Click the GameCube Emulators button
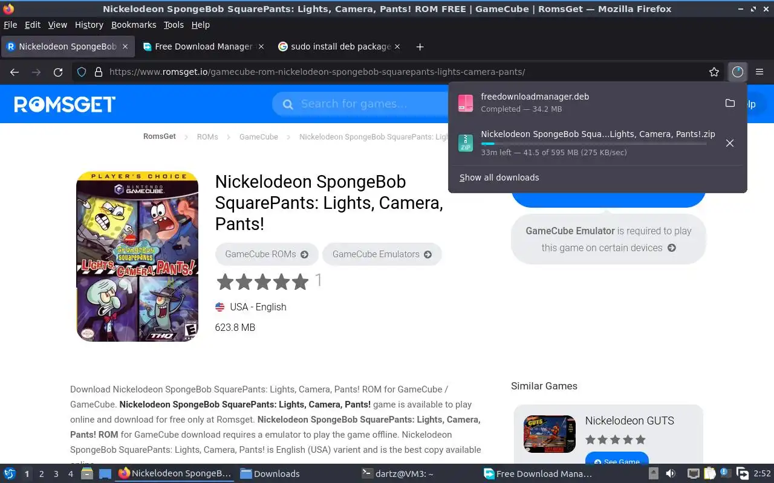 pyautogui.click(x=382, y=254)
